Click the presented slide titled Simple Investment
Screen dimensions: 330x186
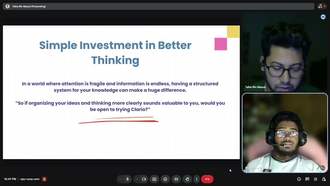(121, 92)
